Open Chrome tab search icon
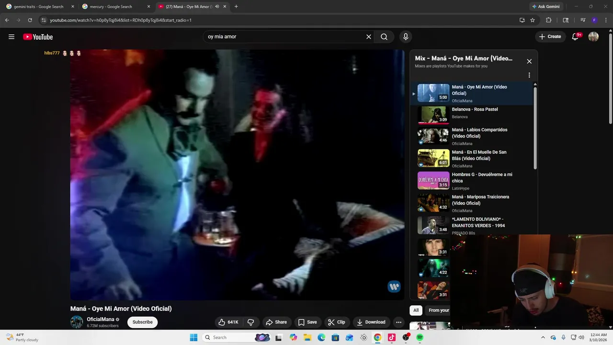Image resolution: width=613 pixels, height=345 pixels. (x=566, y=20)
